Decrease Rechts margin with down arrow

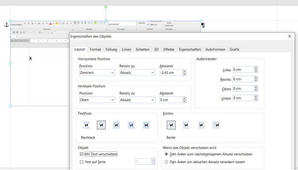pos(256,81)
